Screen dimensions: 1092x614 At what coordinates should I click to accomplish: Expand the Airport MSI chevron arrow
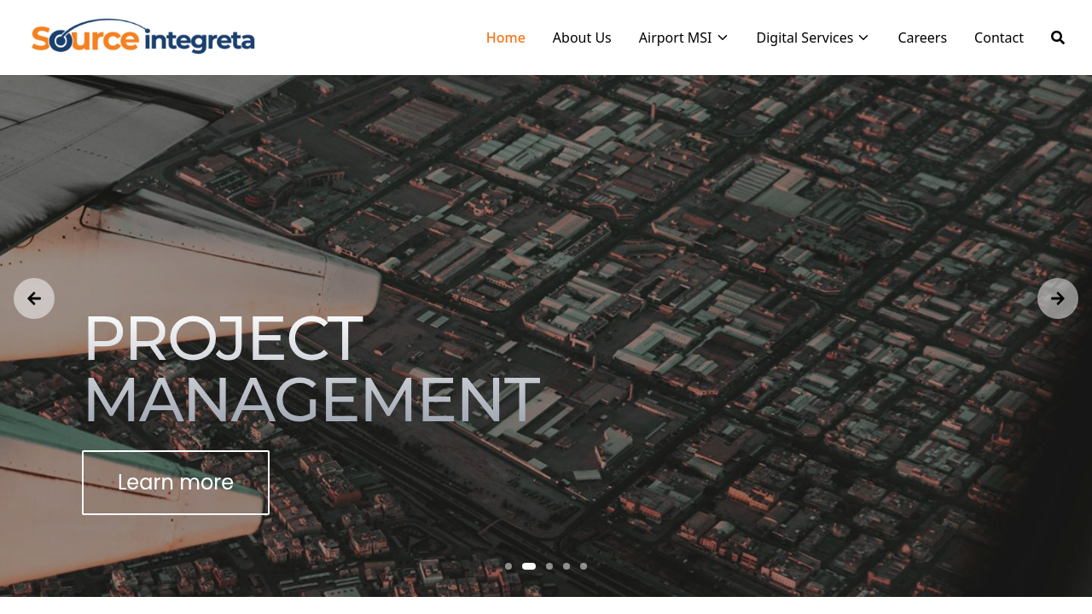coord(723,38)
